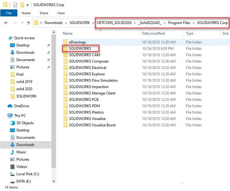Open Documents under Quick access
230x191 pixels.
[x=26, y=60]
